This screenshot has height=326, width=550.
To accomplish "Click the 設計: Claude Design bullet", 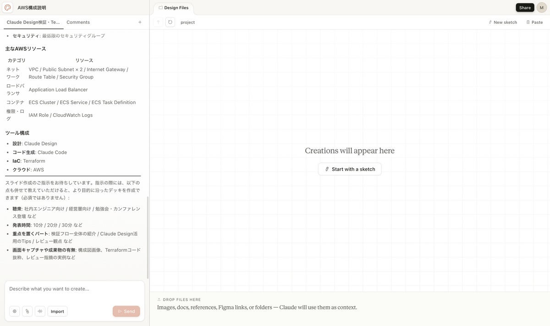I will tap(35, 144).
